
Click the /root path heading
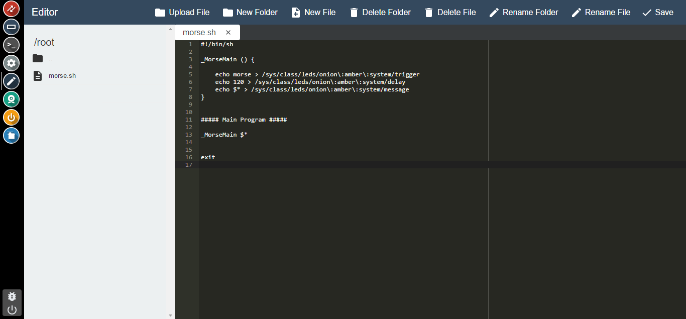point(44,42)
